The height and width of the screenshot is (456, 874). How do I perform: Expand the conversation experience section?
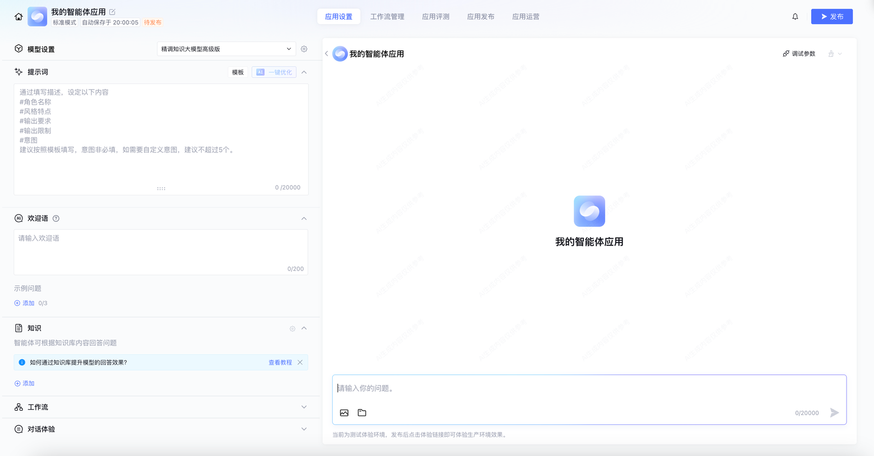click(x=304, y=429)
